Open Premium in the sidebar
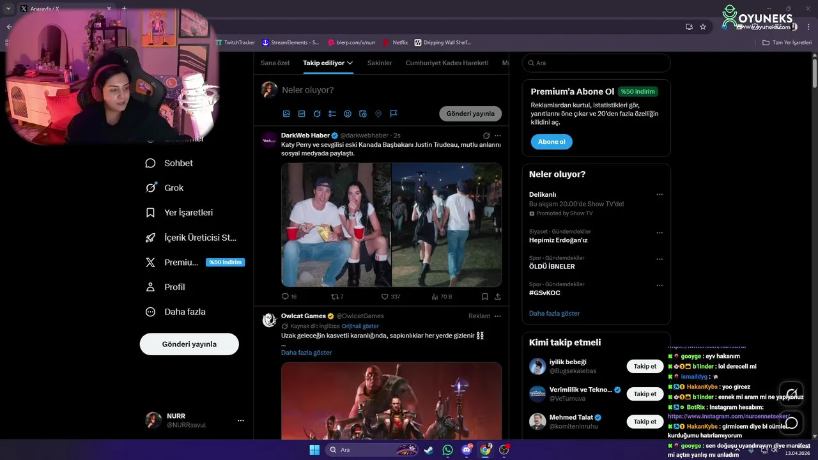The height and width of the screenshot is (460, 818). 195,262
